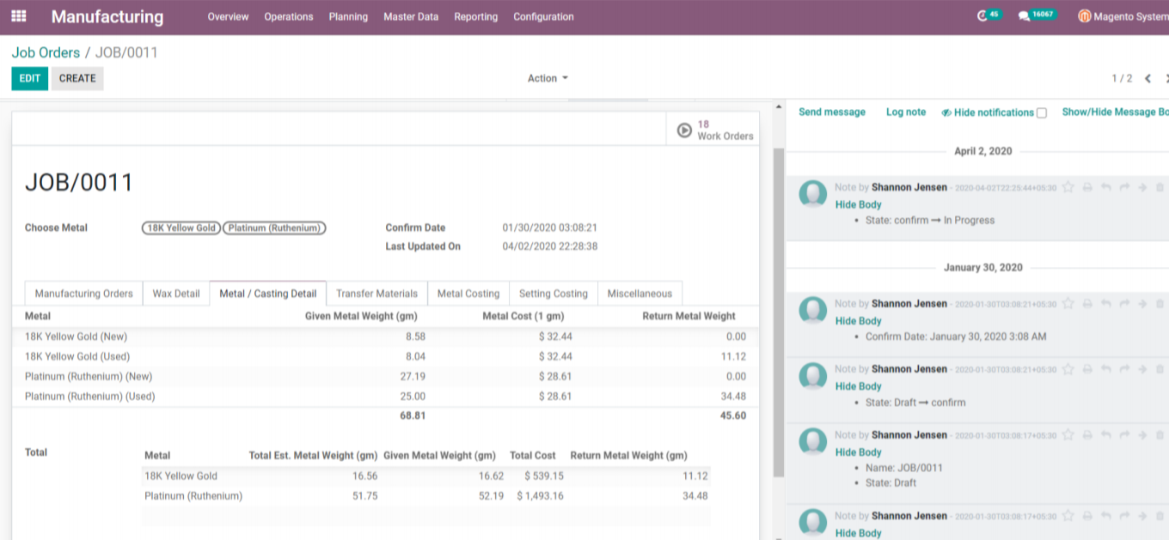This screenshot has height=540, width=1169.
Task: Click Send message
Action: pos(832,112)
